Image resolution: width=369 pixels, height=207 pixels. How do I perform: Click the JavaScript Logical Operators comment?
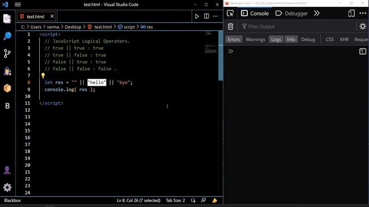point(87,41)
